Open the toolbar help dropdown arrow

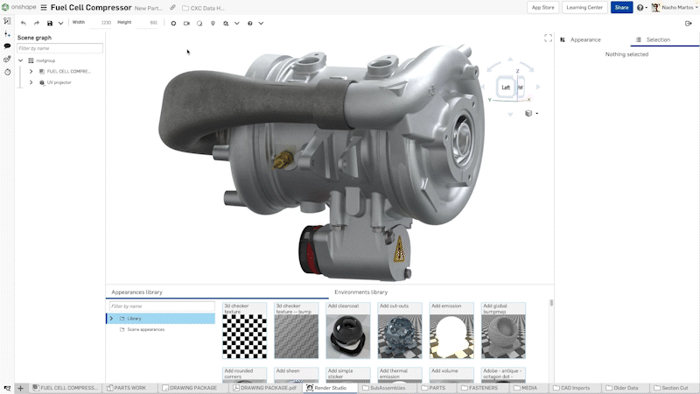(261, 24)
